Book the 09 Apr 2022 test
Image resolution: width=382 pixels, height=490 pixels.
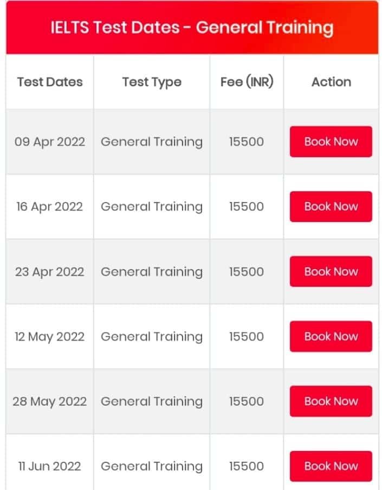click(331, 141)
